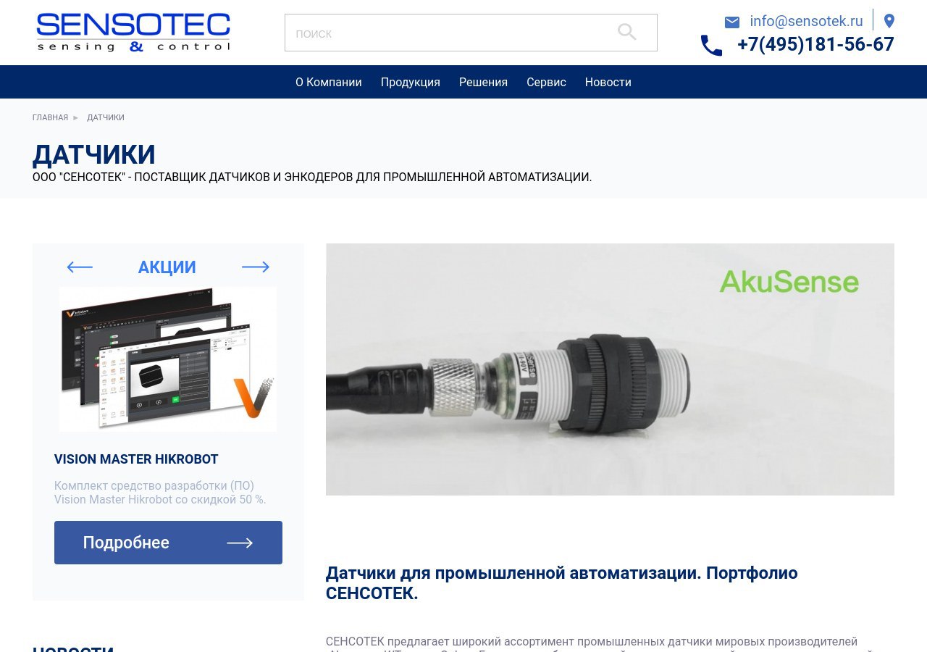Click the Главная breadcrumb link

[x=50, y=117]
